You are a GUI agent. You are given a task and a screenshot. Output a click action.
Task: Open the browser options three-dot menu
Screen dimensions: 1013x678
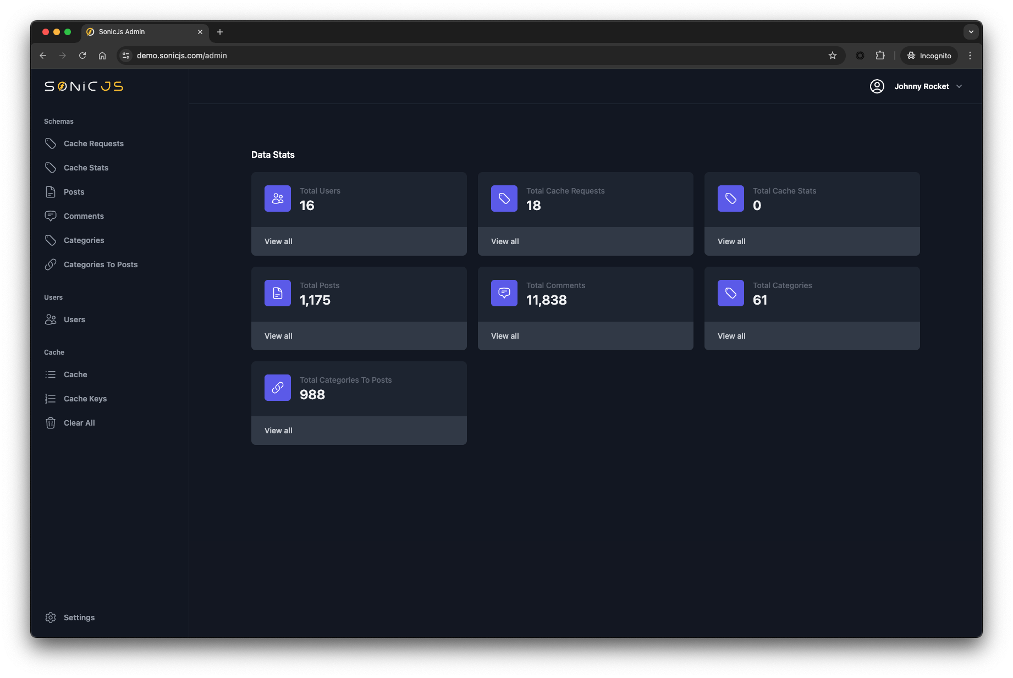click(970, 56)
